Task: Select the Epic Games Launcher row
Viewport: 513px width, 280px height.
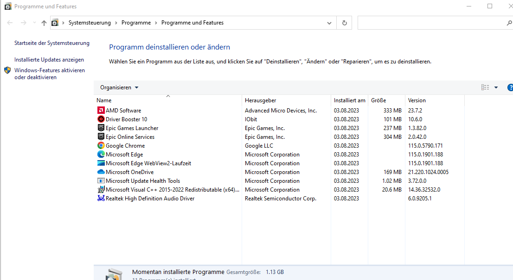Action: point(132,128)
